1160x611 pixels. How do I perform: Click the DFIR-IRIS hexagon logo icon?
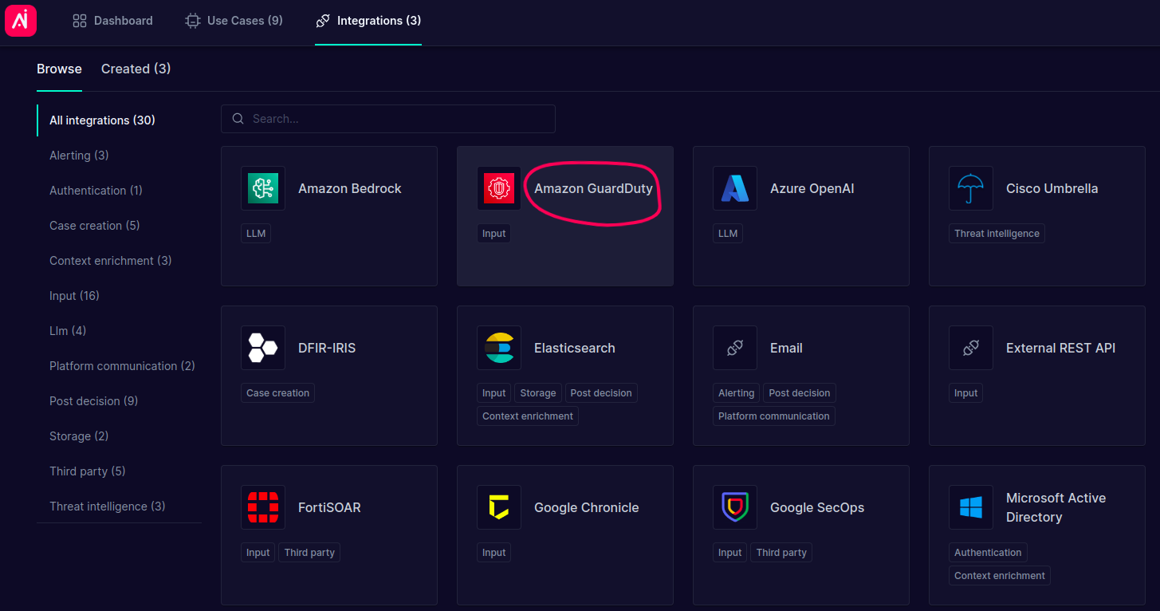(x=263, y=348)
